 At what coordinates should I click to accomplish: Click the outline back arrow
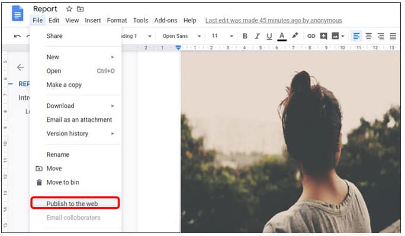pos(20,67)
